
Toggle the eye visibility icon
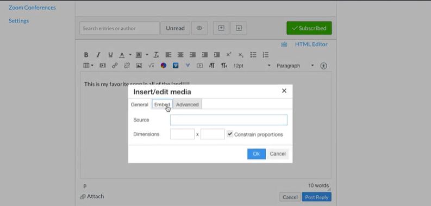(x=199, y=28)
